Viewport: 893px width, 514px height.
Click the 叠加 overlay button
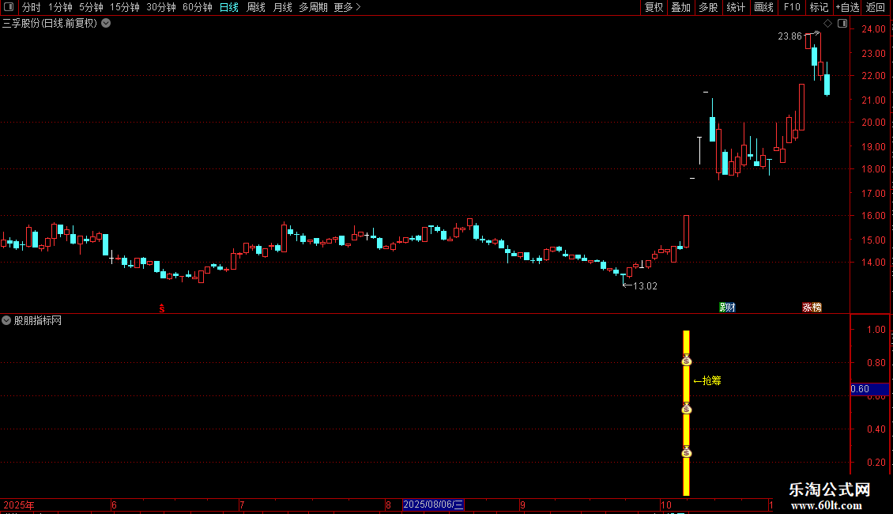click(680, 7)
